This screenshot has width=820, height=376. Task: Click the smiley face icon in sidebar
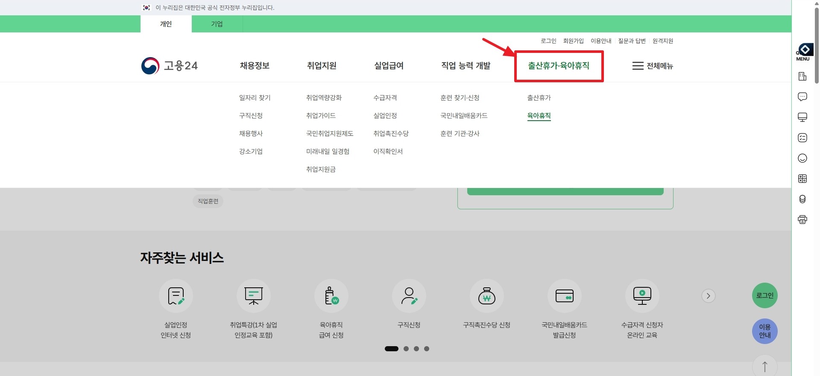tap(802, 158)
